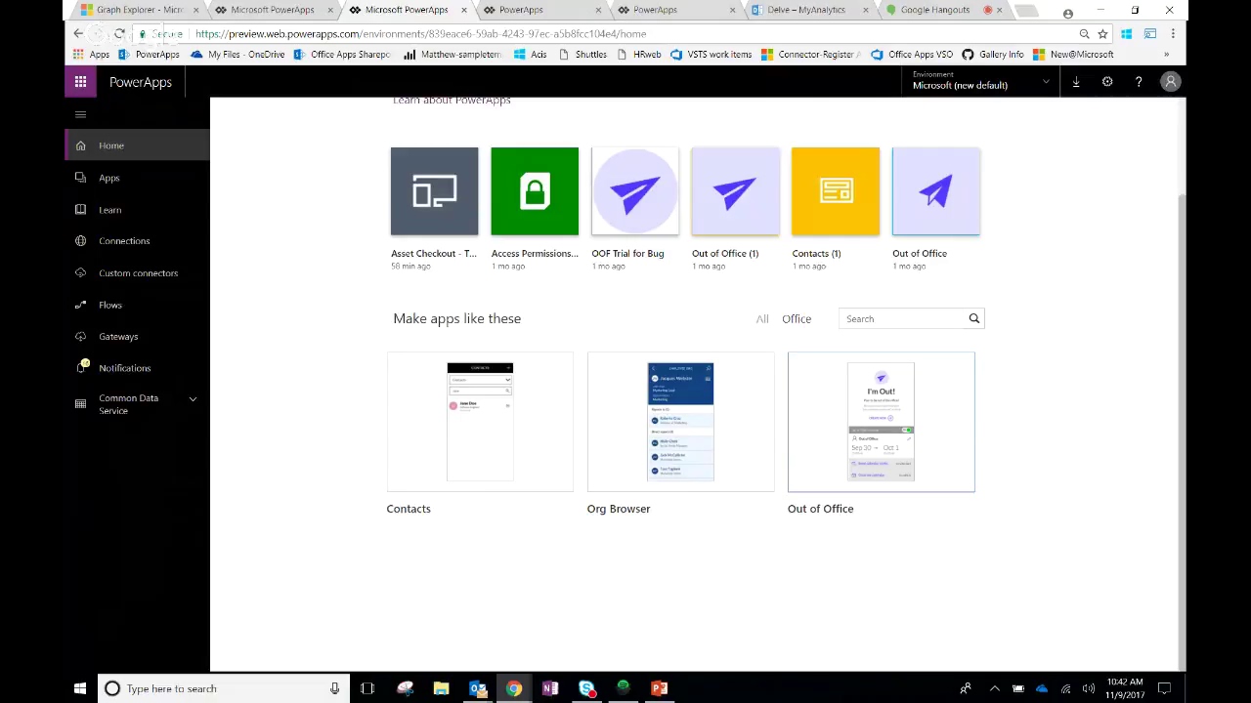This screenshot has width=1251, height=703.
Task: Open Skype from the taskbar
Action: pyautogui.click(x=586, y=688)
